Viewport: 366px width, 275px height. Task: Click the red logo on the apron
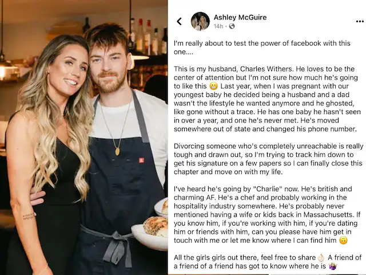pyautogui.click(x=141, y=160)
